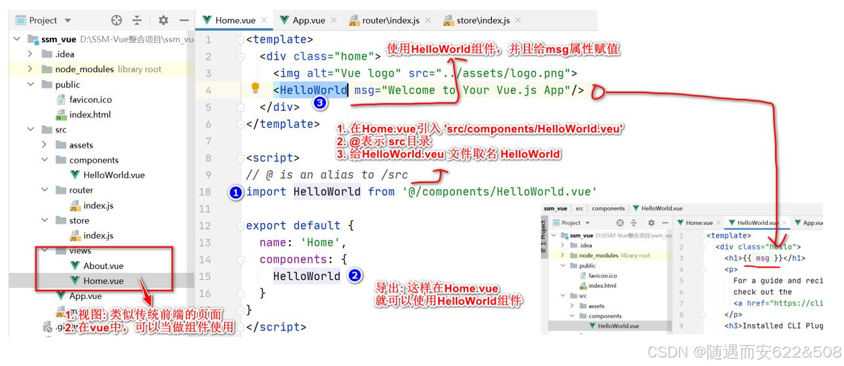Select favicon.ico in main project tree

click(x=90, y=100)
